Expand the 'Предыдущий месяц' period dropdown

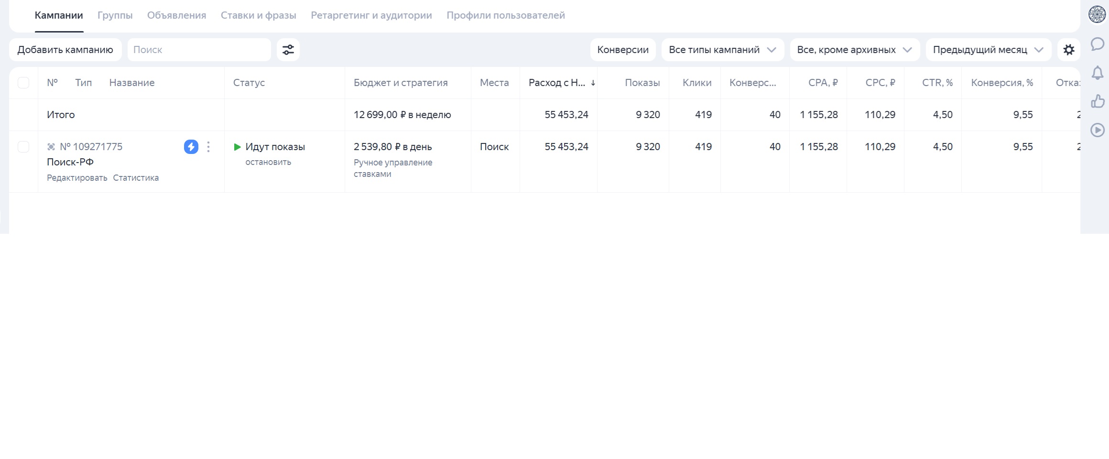988,50
